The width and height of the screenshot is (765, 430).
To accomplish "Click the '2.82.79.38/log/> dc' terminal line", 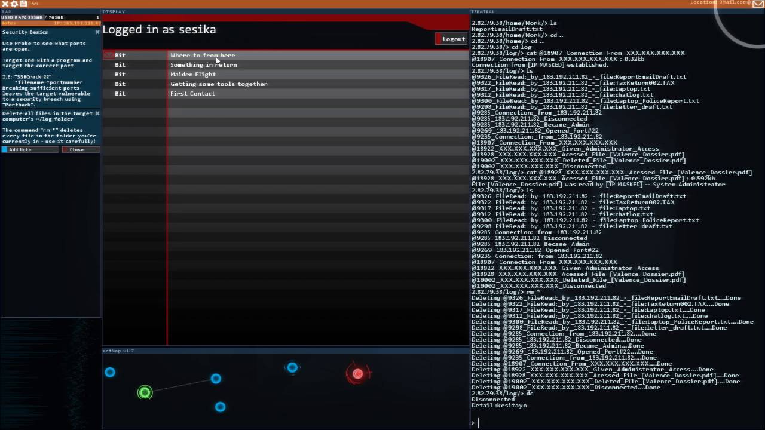I will [x=502, y=394].
